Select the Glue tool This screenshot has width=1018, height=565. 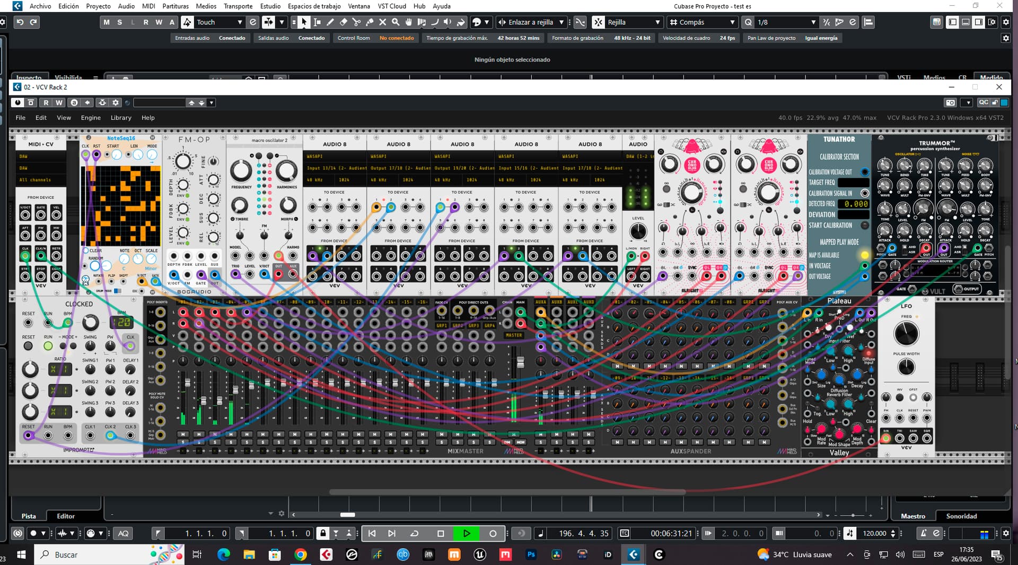click(x=370, y=22)
